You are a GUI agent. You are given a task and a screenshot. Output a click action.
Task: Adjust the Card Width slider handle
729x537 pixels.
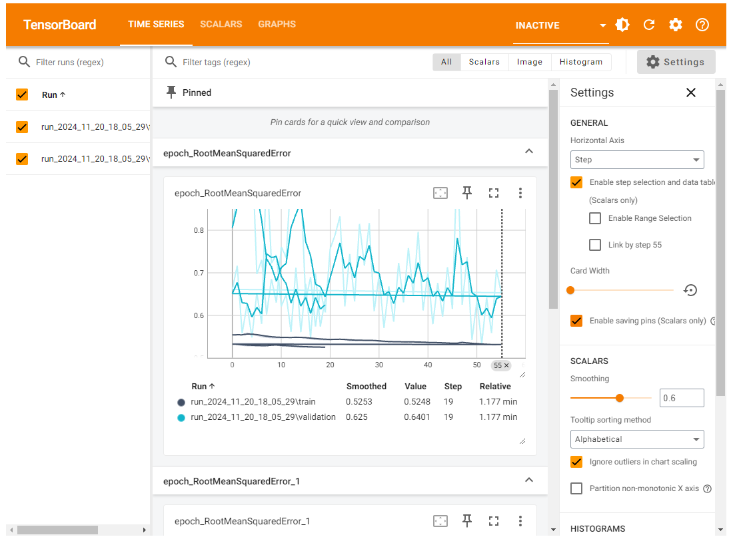tap(570, 290)
